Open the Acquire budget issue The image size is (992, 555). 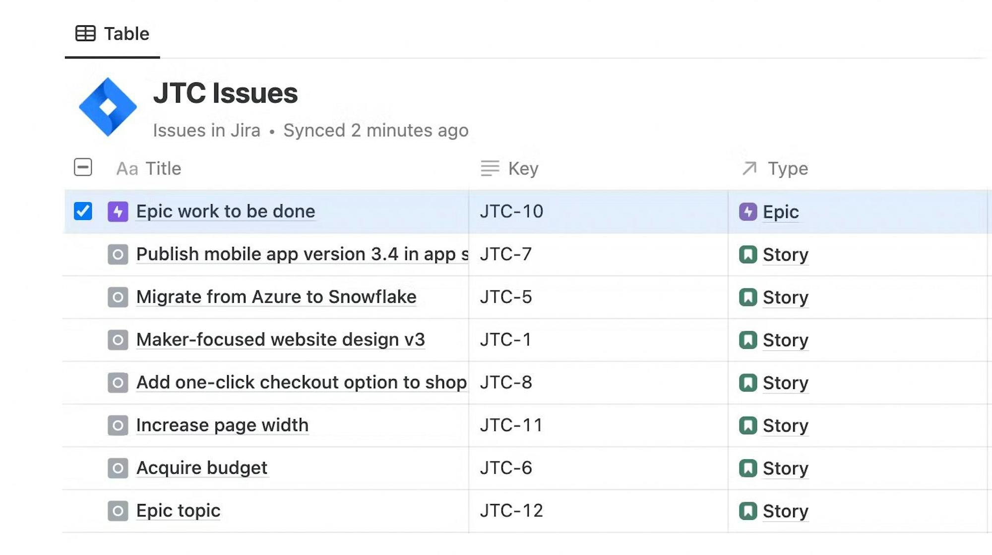coord(202,468)
